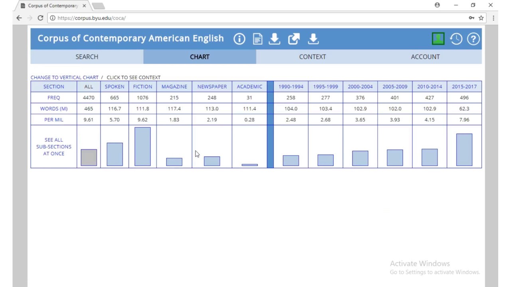The image size is (511, 287).
Task: Click the green user profile icon
Action: click(x=438, y=39)
